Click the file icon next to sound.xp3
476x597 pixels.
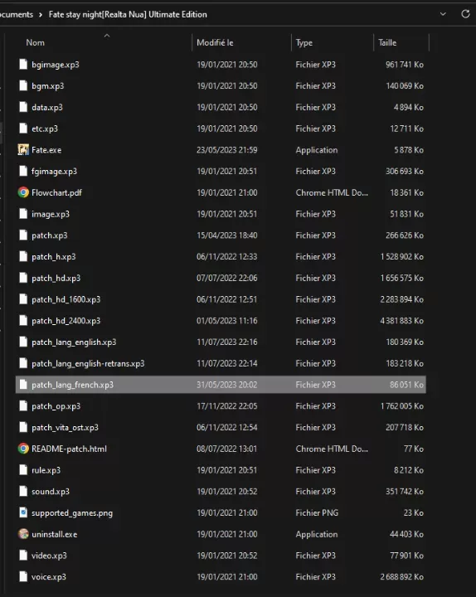click(23, 492)
